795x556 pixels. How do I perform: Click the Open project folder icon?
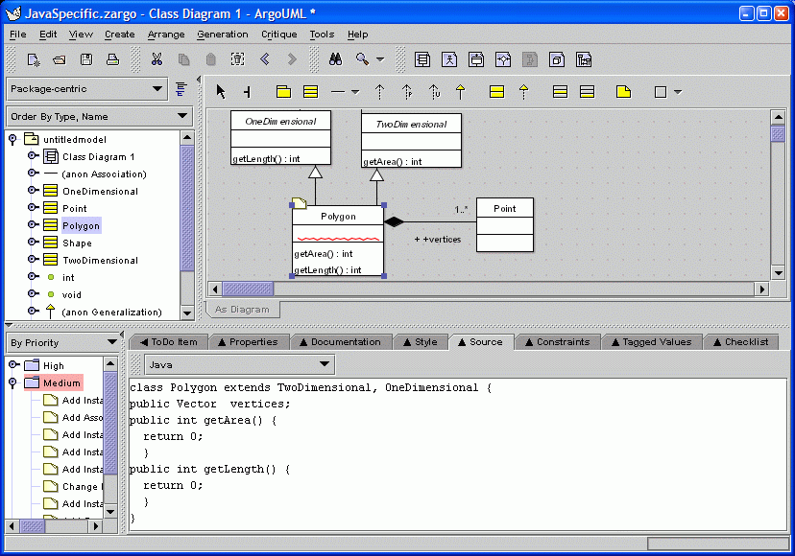pyautogui.click(x=60, y=59)
